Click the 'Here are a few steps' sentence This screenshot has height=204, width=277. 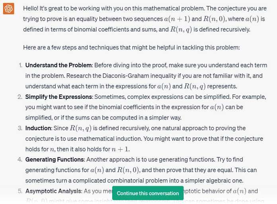click(131, 47)
